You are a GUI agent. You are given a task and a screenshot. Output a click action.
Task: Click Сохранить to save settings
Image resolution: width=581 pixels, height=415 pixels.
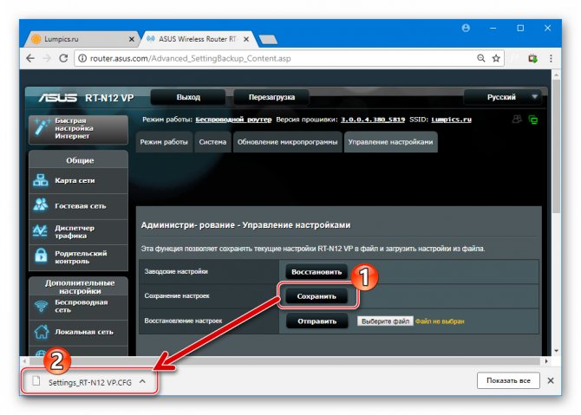[x=317, y=296]
